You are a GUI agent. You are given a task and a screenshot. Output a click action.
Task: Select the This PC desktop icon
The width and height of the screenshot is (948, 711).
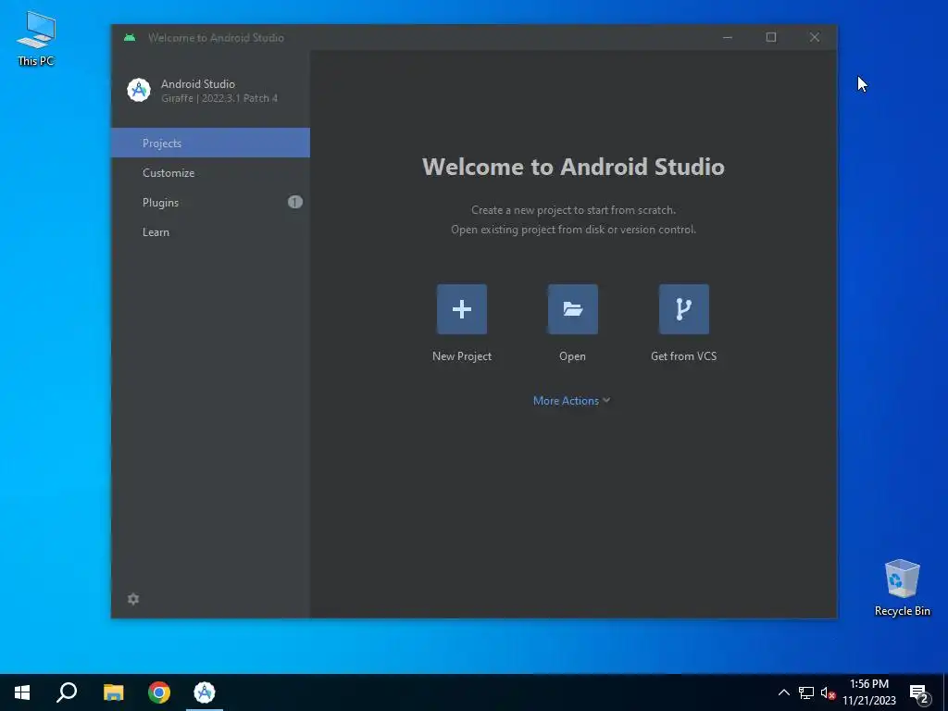pyautogui.click(x=36, y=39)
